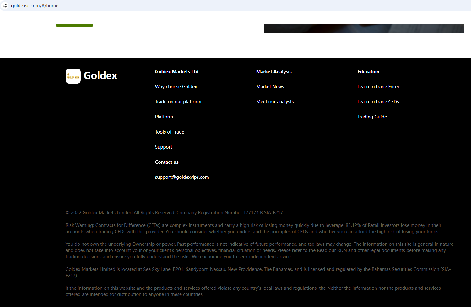Image resolution: width=471 pixels, height=307 pixels.
Task: Open the Meet our analysts link
Action: coord(275,102)
